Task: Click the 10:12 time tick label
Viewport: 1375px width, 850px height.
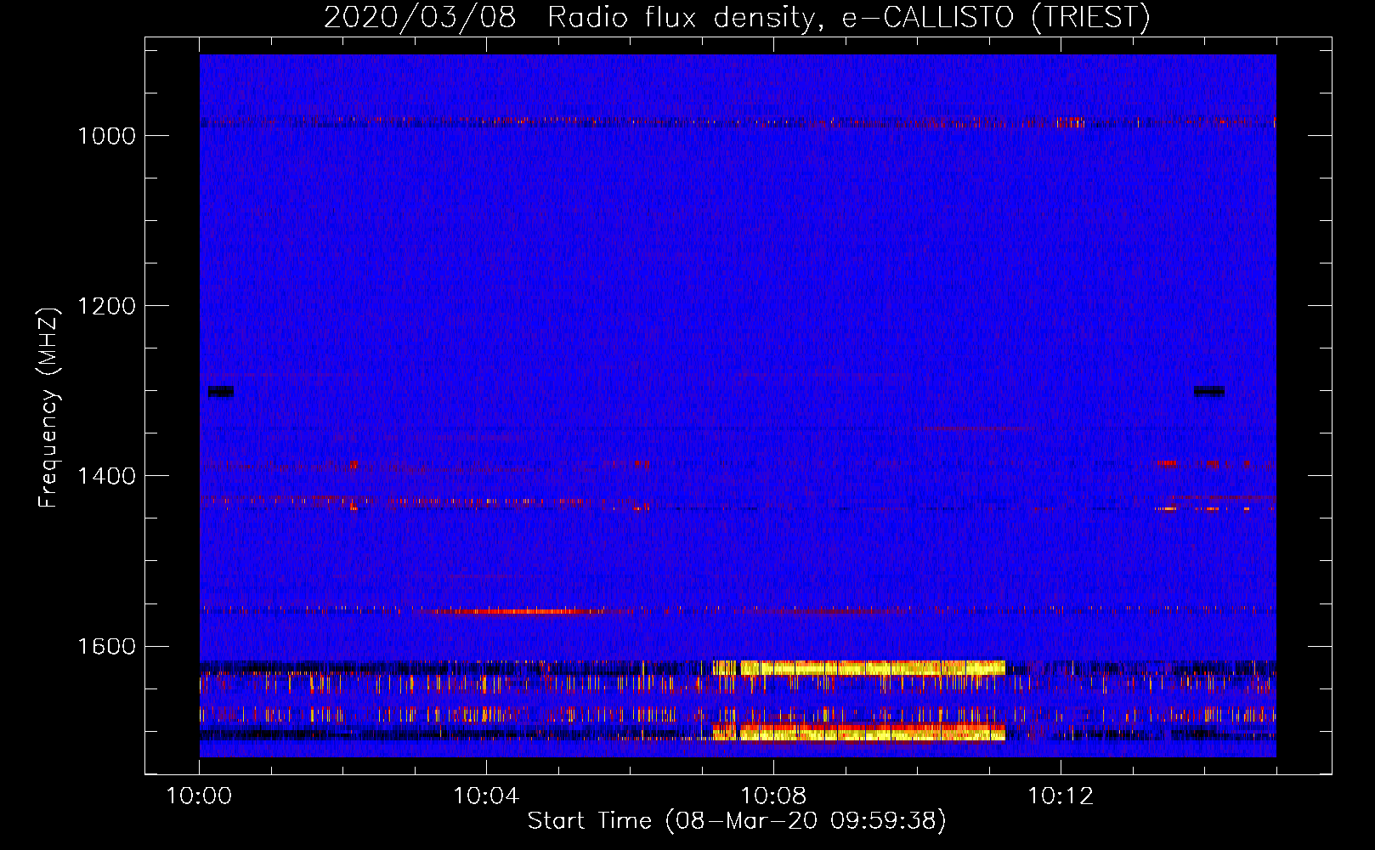Action: click(1061, 796)
